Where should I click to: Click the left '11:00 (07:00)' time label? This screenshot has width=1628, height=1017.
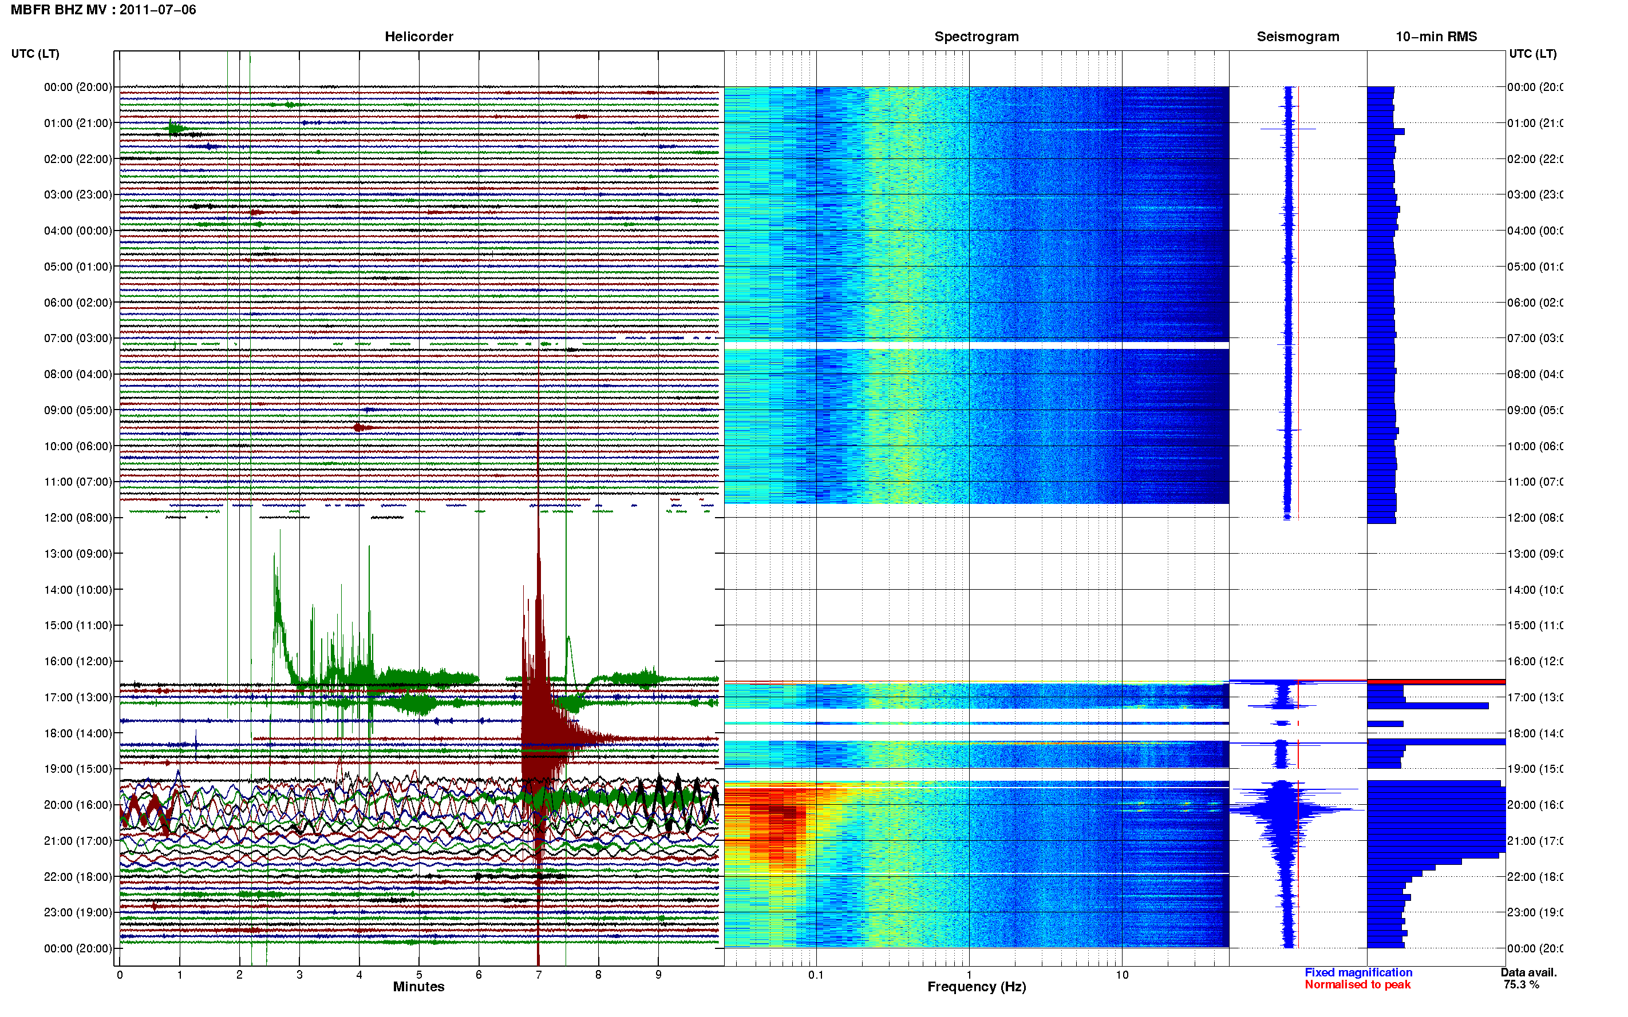click(x=78, y=482)
